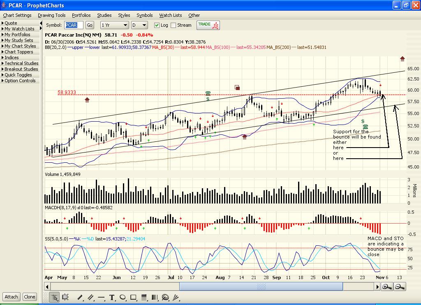The image size is (421, 305).
Task: Open the D frequency dropdown
Action: 139,25
